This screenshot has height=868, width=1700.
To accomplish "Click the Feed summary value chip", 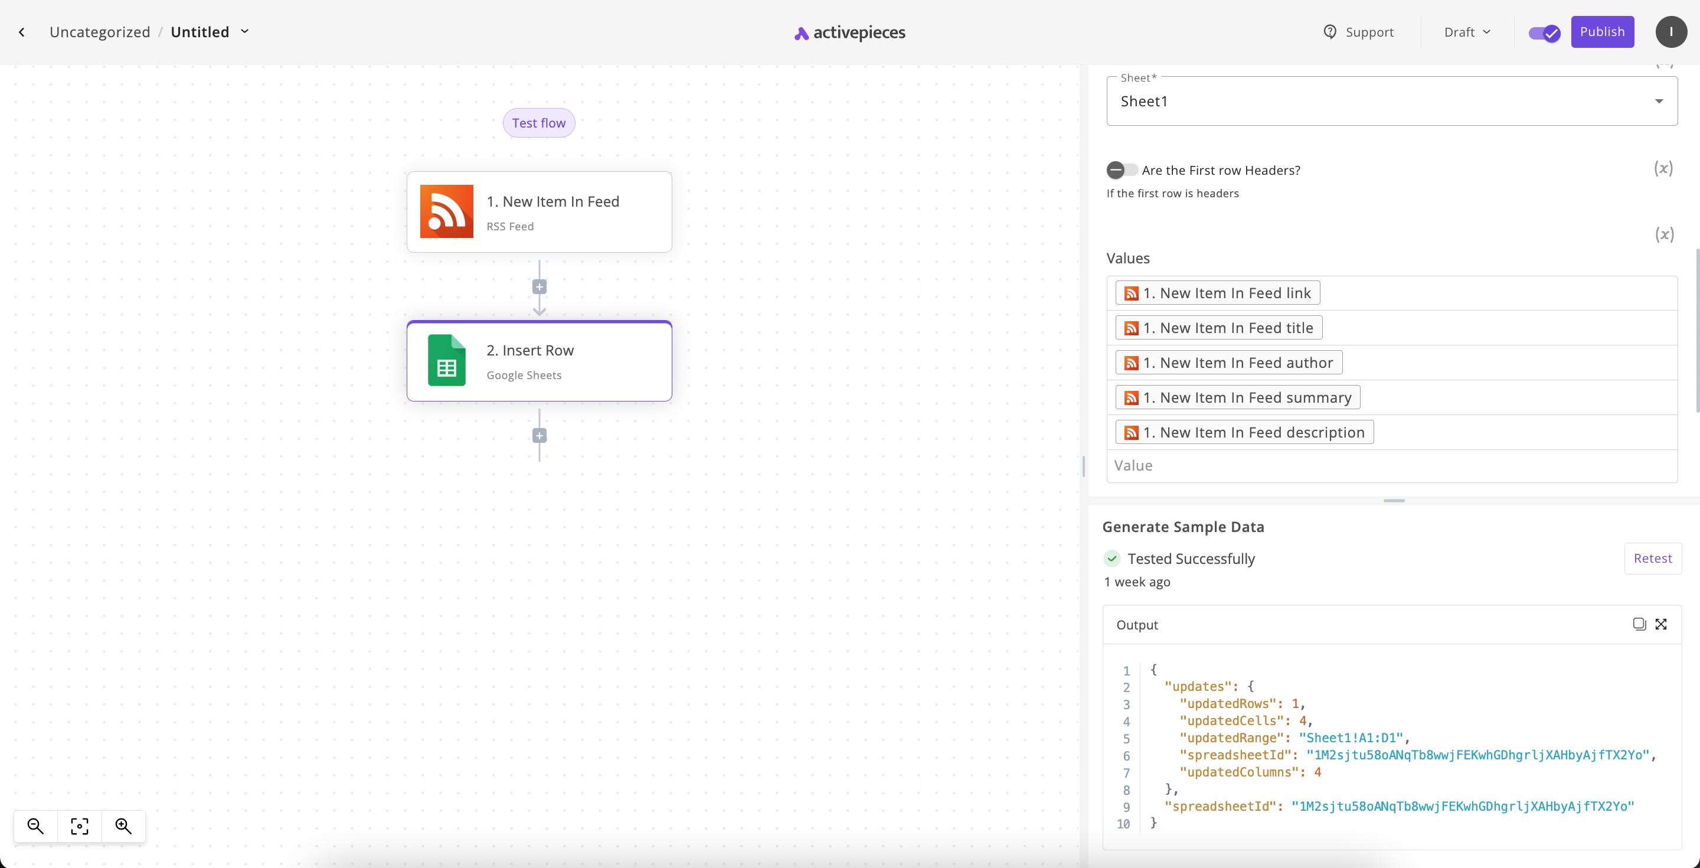I will point(1237,397).
